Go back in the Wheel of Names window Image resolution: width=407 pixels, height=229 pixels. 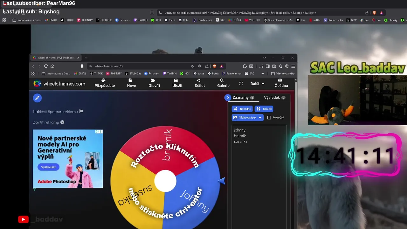tap(33, 66)
